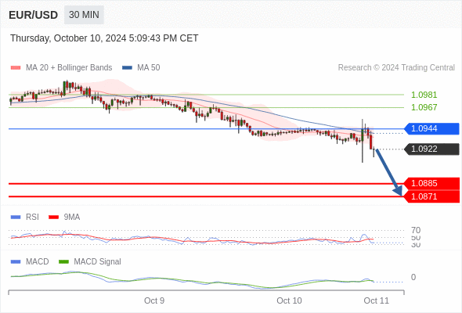This screenshot has width=462, height=313.
Task: Click the 1.0885 support price tag
Action: (x=431, y=183)
